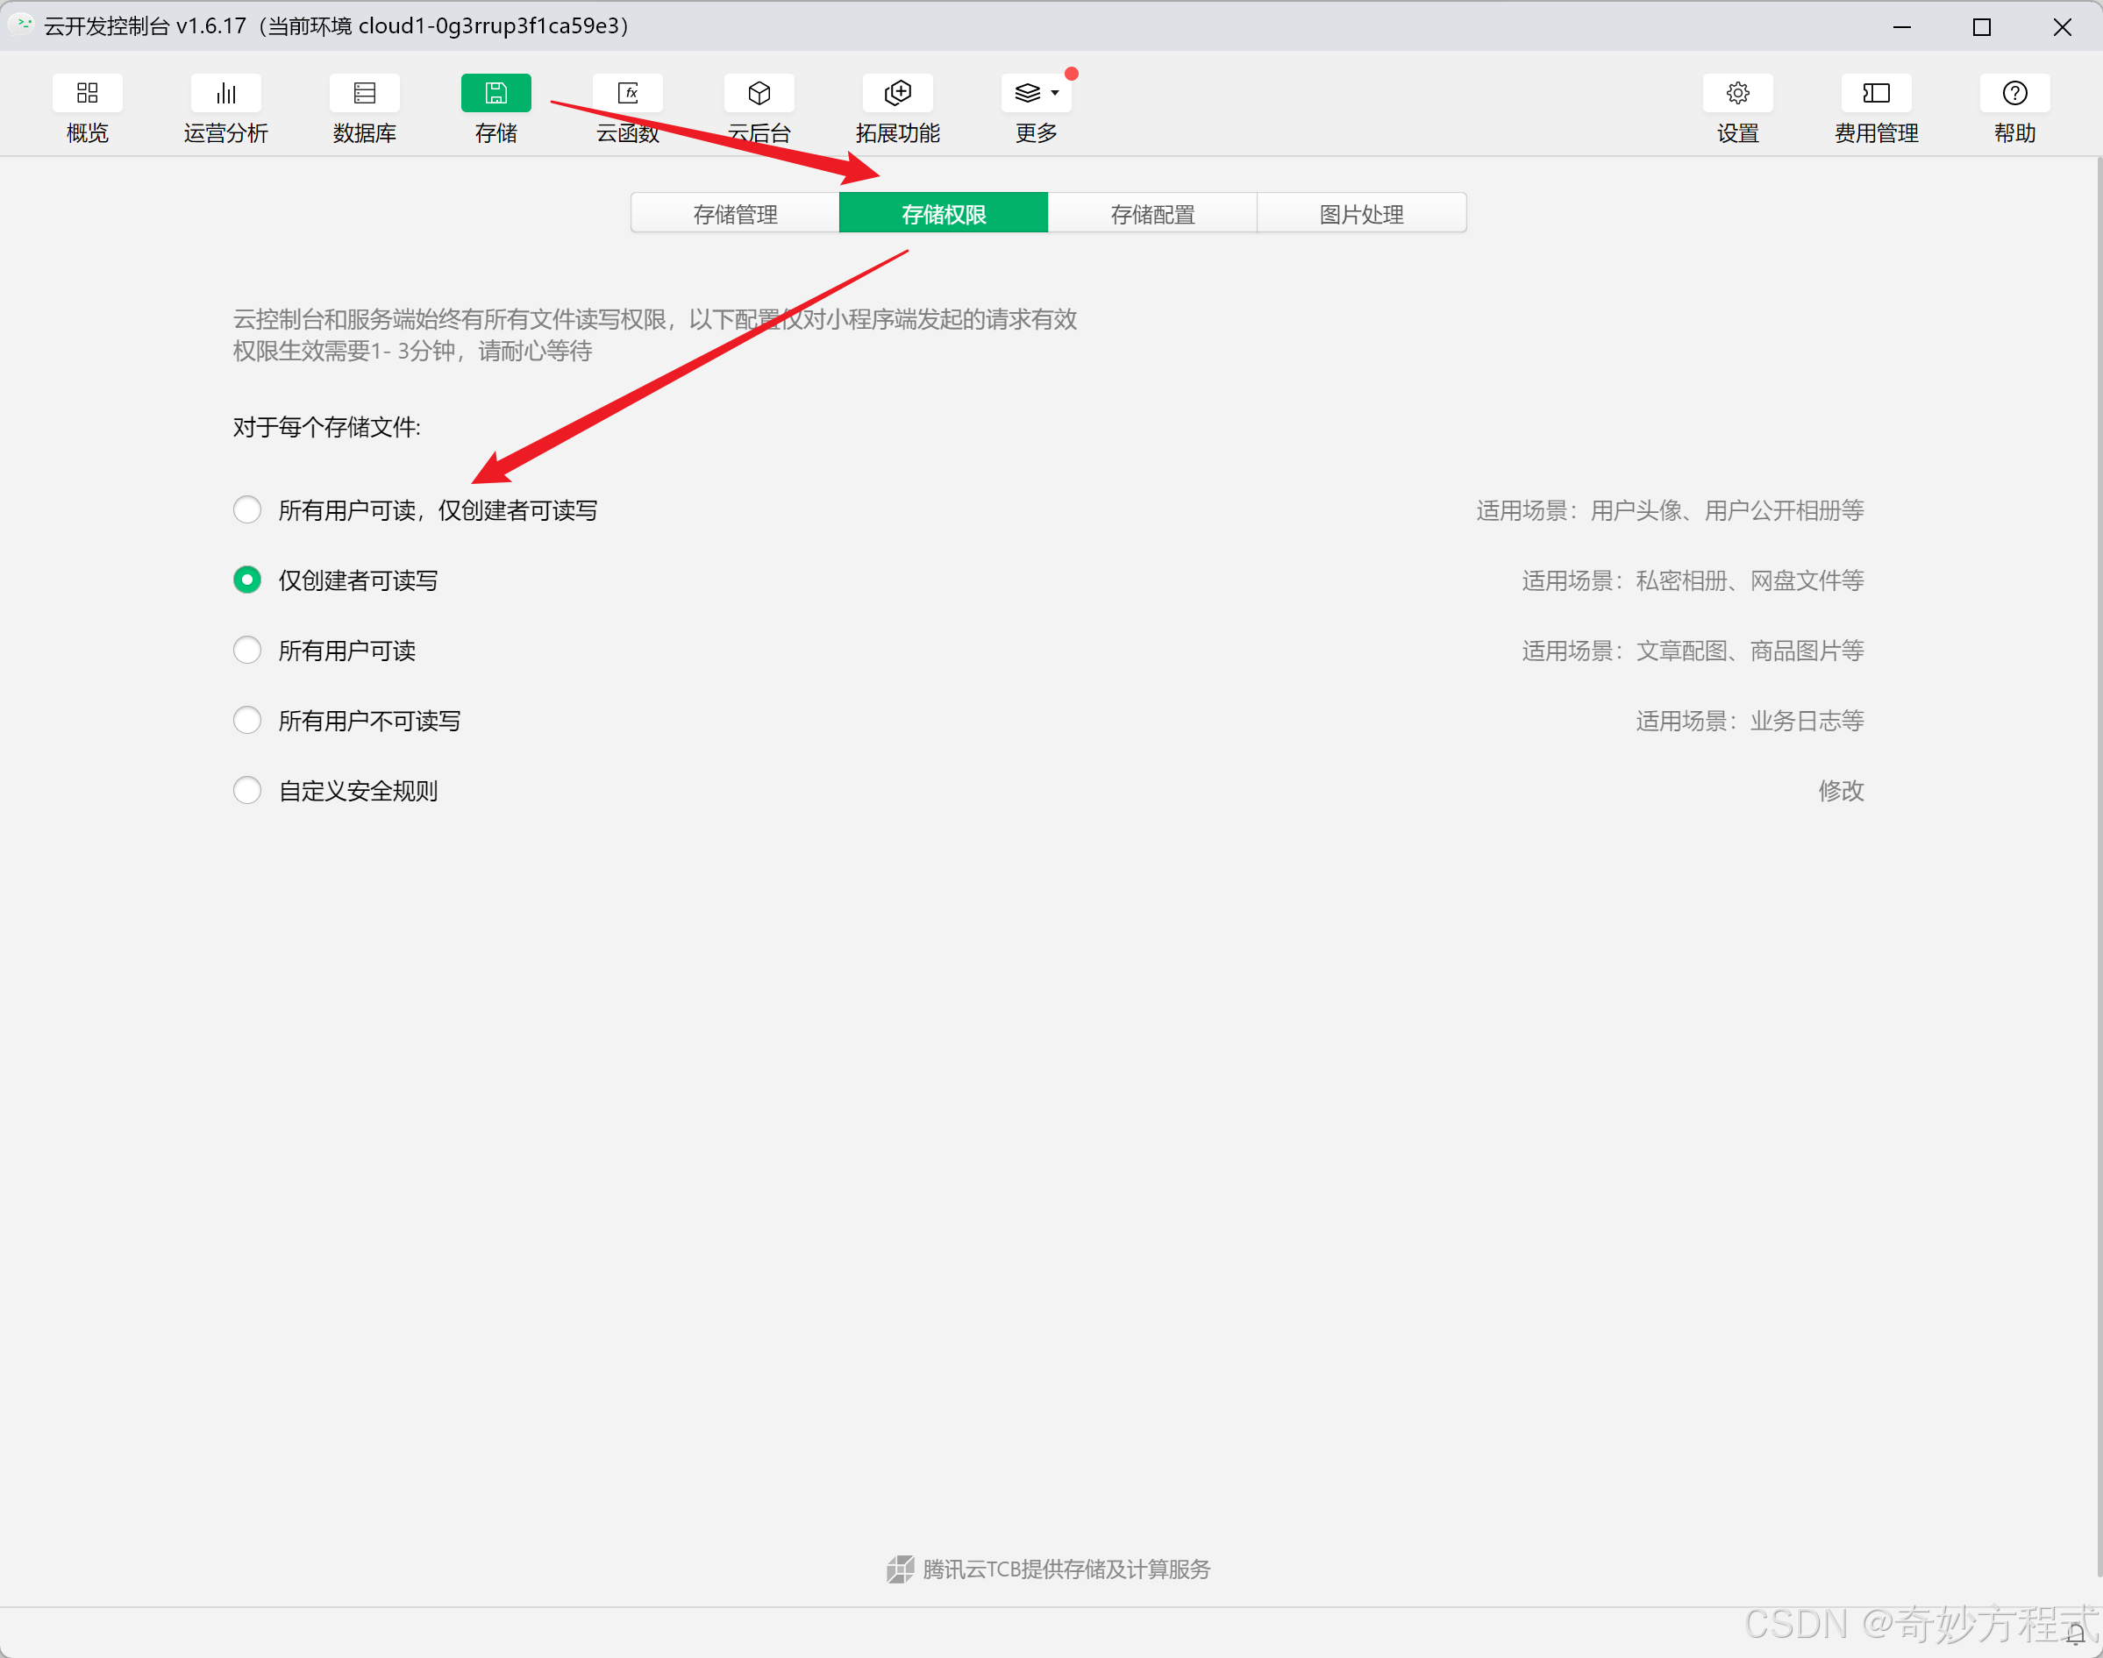Image resolution: width=2103 pixels, height=1658 pixels.
Task: Open the 概览 overview icon
Action: point(87,93)
